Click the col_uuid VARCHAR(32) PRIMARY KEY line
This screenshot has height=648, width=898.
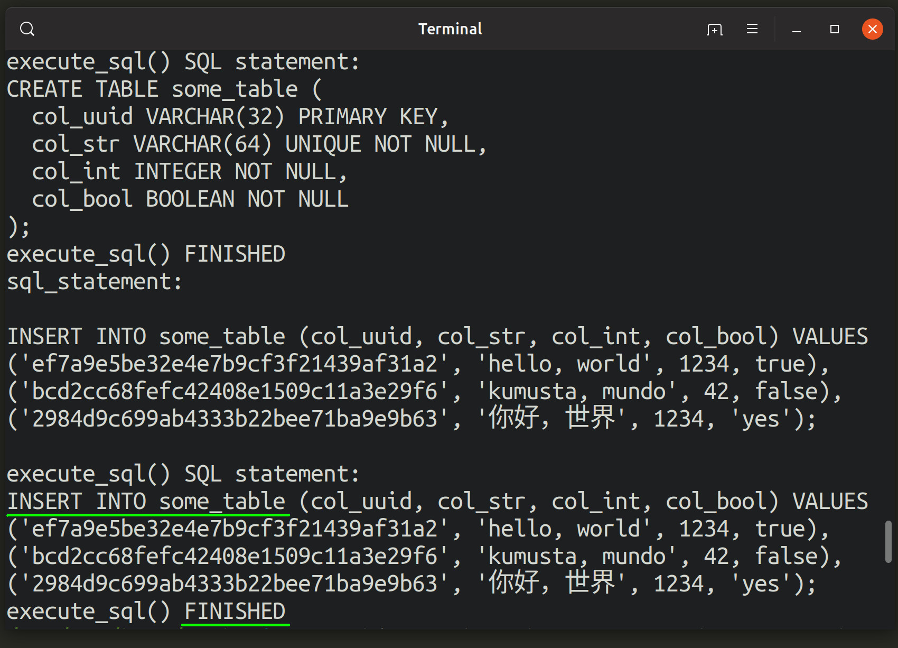(240, 116)
